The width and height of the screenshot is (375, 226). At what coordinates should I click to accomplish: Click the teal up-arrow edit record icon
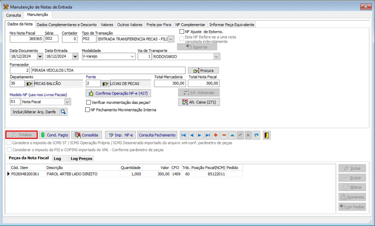[232, 135]
